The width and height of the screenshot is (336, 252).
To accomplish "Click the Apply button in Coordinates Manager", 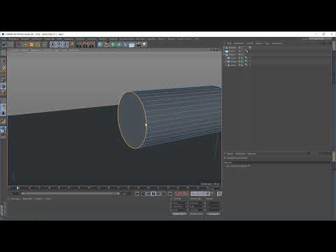I will [x=213, y=214].
